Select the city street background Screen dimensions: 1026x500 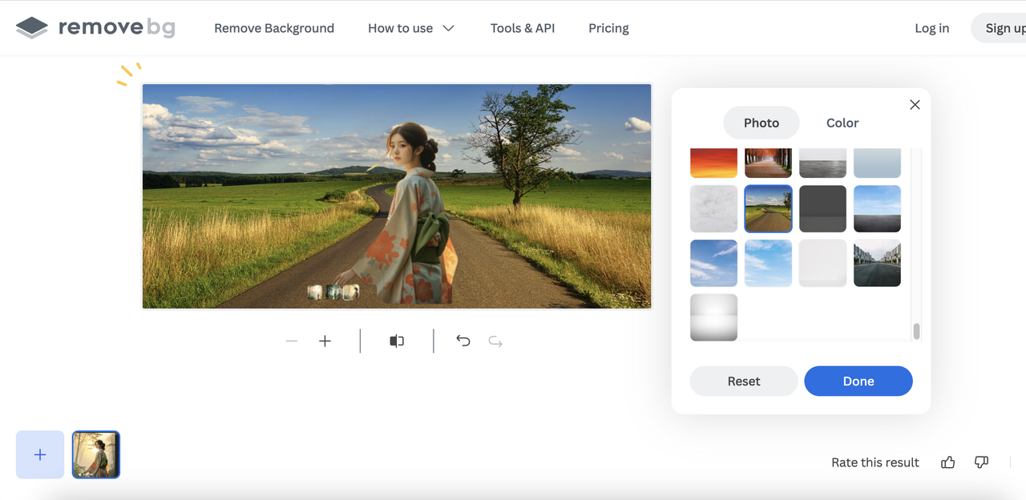pyautogui.click(x=877, y=263)
